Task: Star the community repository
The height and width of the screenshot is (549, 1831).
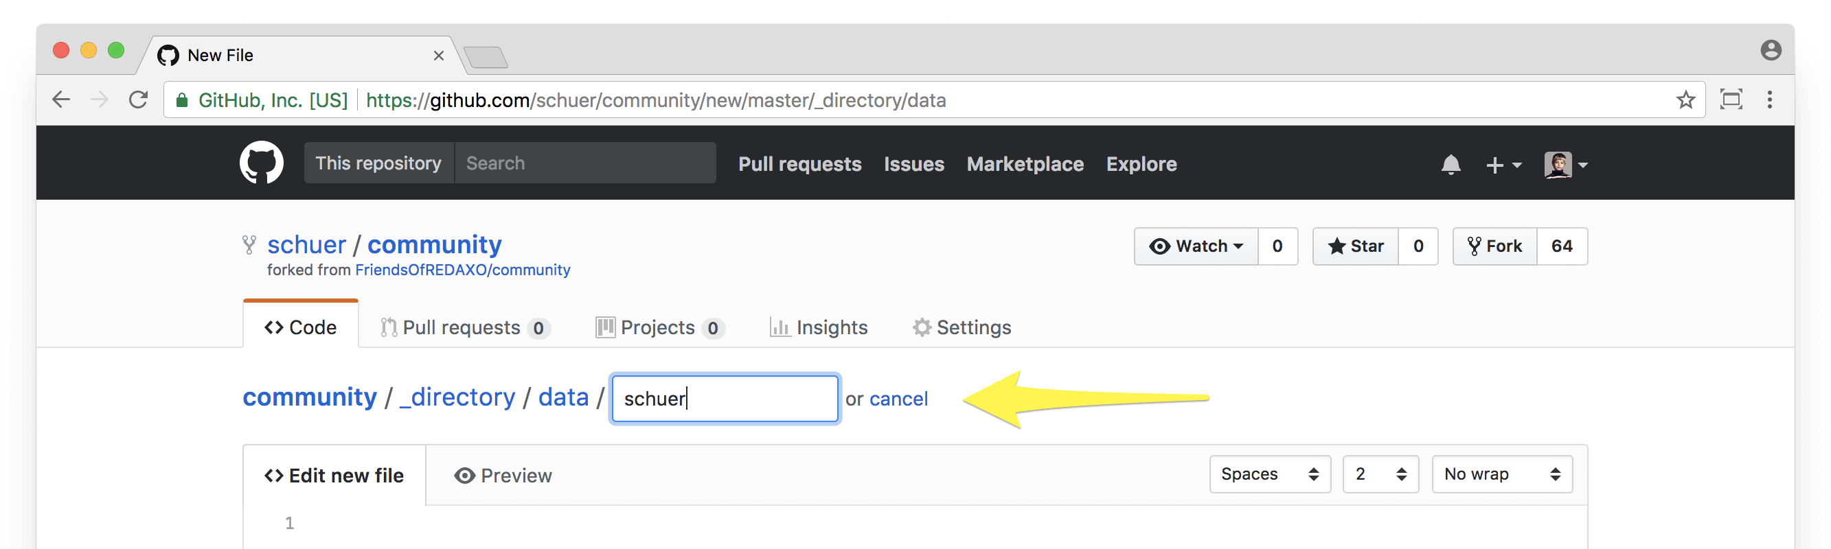Action: (x=1356, y=246)
